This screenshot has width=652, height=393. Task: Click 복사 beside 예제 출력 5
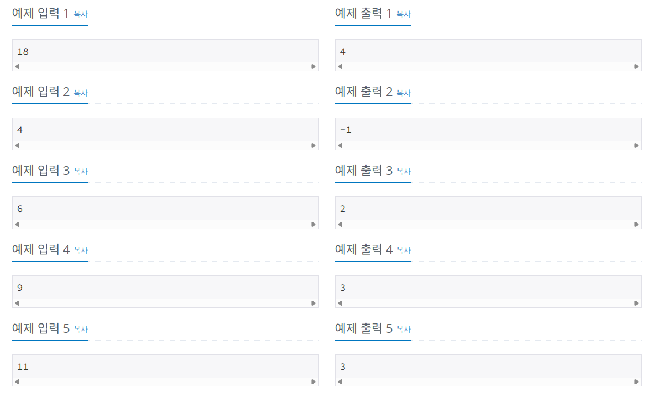point(404,330)
